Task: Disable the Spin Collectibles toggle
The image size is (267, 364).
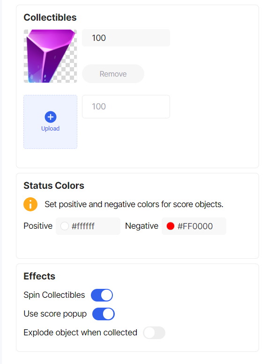Action: click(102, 295)
